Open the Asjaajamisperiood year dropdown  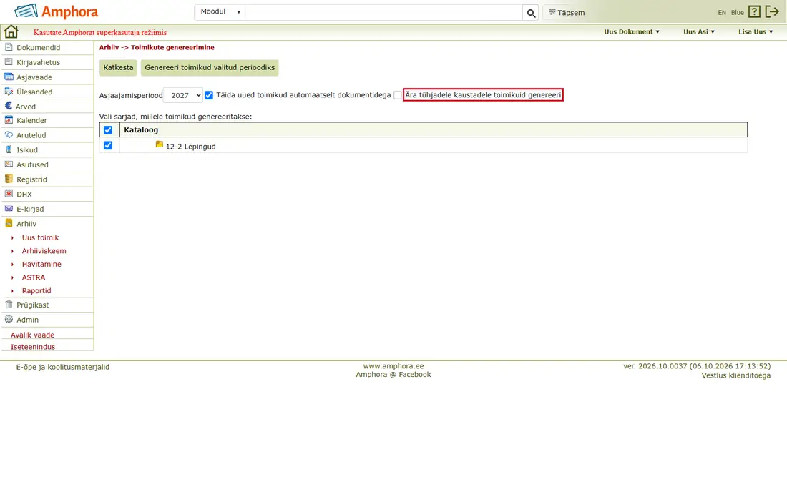(x=182, y=95)
